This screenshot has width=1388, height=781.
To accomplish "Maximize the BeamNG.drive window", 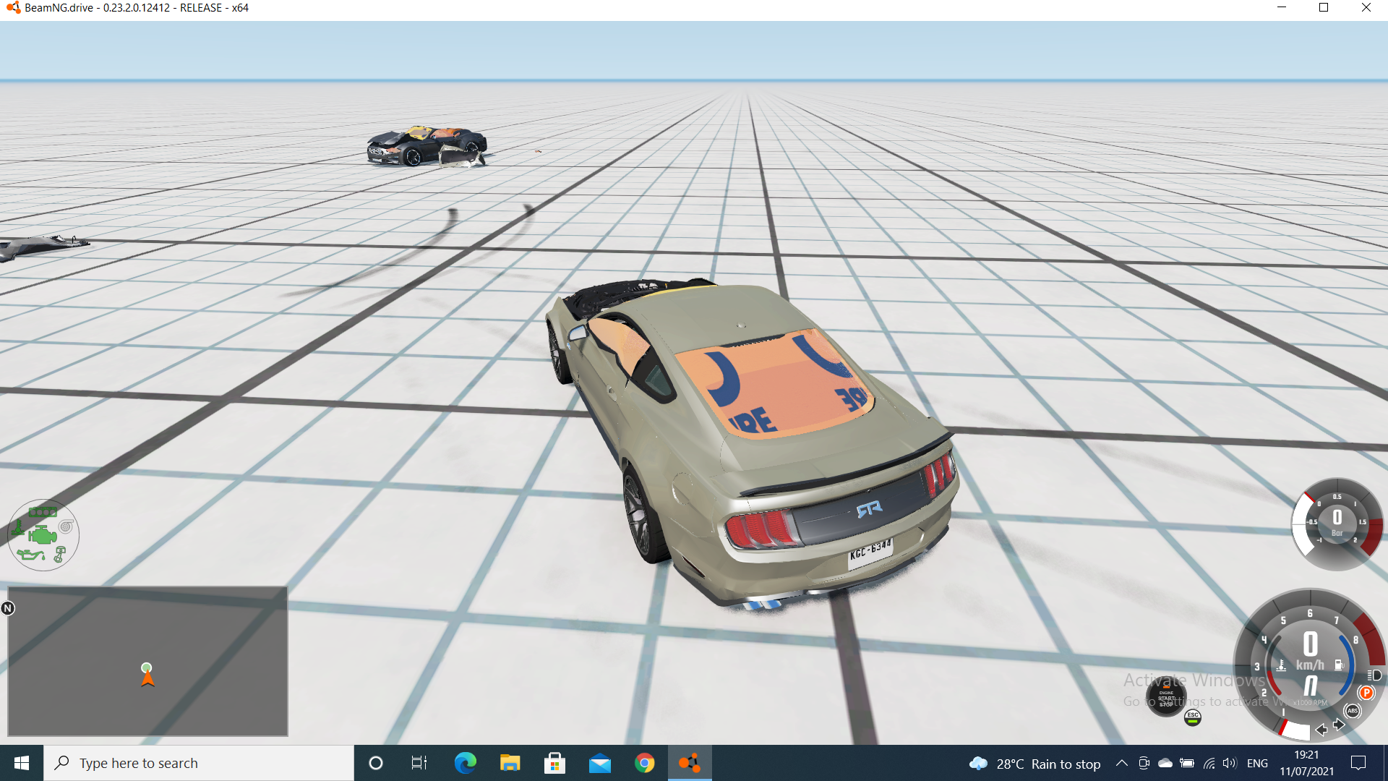I will 1324,8.
